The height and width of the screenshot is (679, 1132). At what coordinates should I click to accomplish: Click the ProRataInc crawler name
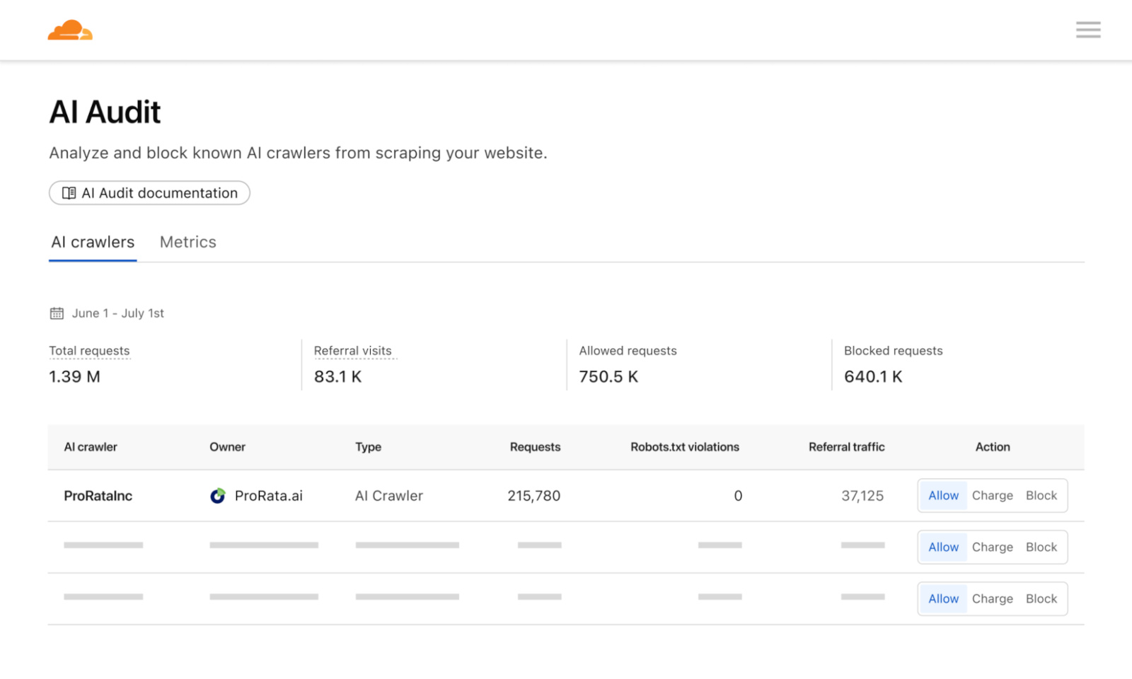click(98, 496)
